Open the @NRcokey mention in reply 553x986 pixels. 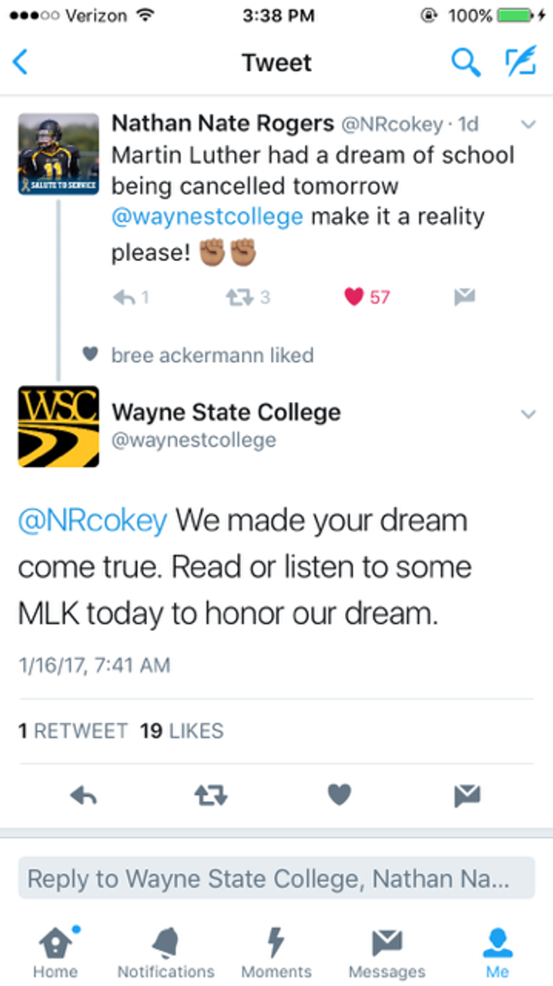[x=93, y=520]
